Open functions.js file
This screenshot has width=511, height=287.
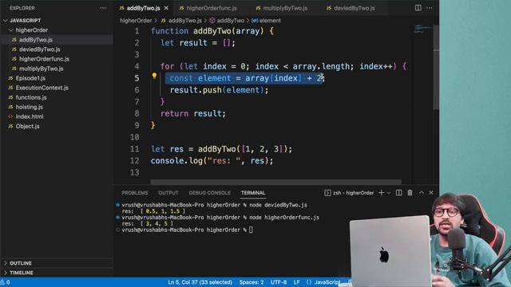pos(31,97)
